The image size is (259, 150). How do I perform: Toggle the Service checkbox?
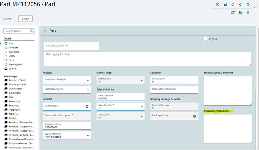point(205,39)
